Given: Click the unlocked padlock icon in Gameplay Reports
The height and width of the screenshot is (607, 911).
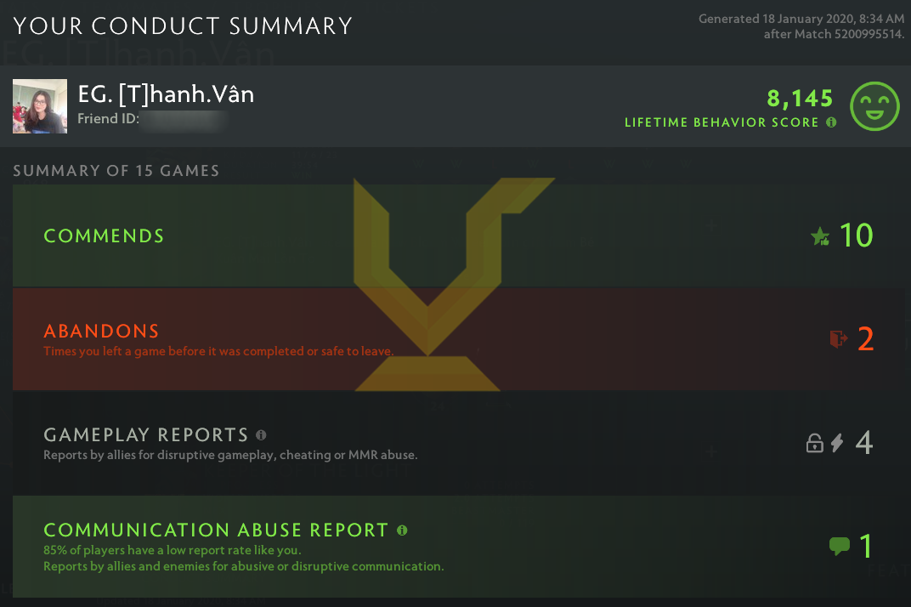Looking at the screenshot, I should click(815, 443).
